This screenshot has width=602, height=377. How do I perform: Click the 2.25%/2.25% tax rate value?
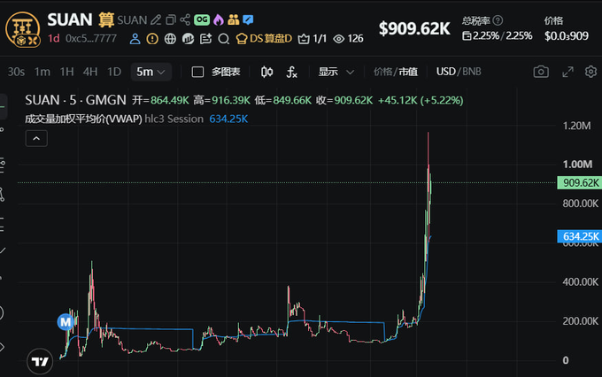coord(498,36)
